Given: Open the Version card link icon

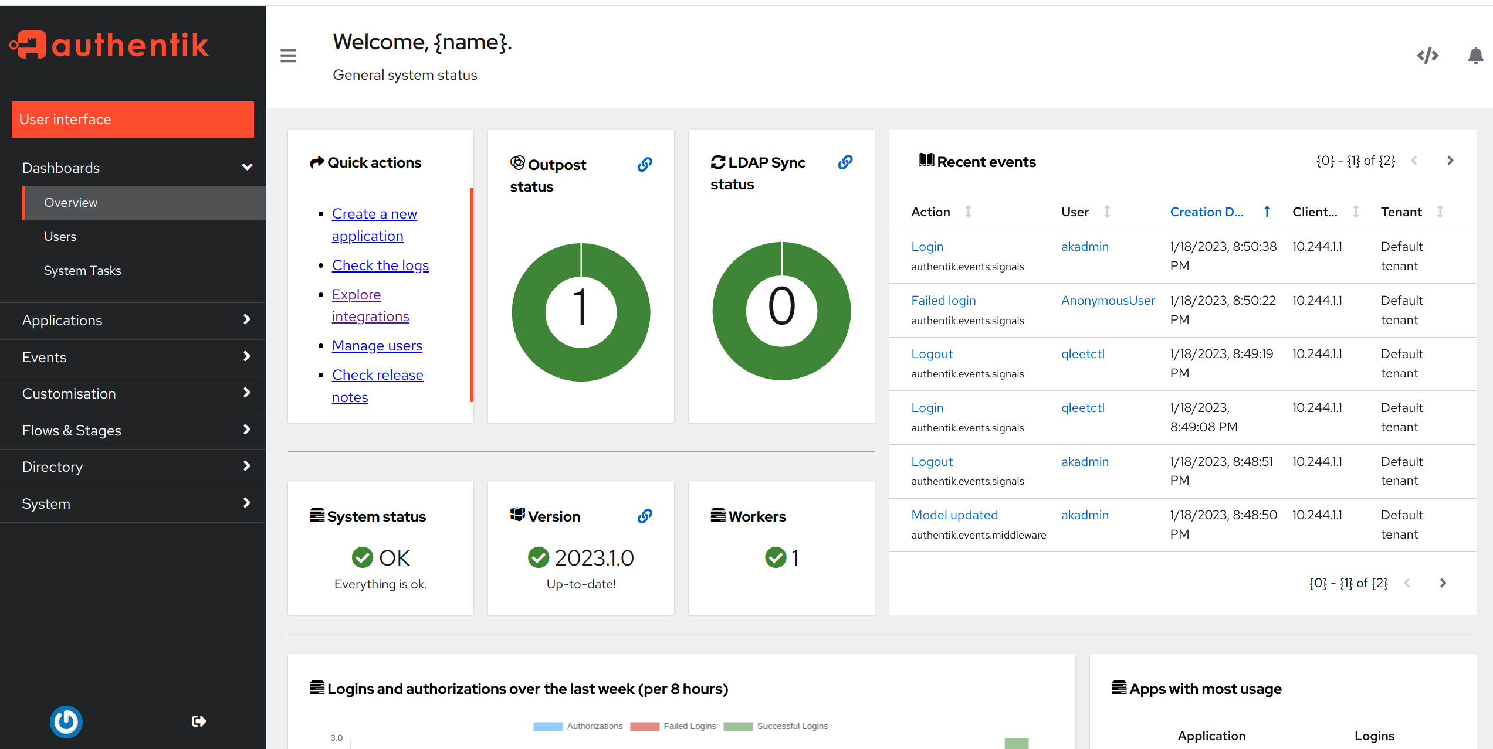Looking at the screenshot, I should click(644, 516).
